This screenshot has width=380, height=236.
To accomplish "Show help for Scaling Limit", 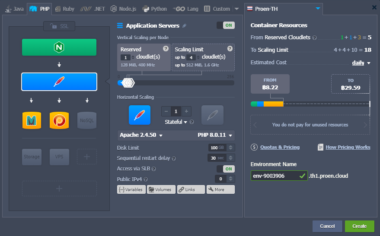I will 230,49.
